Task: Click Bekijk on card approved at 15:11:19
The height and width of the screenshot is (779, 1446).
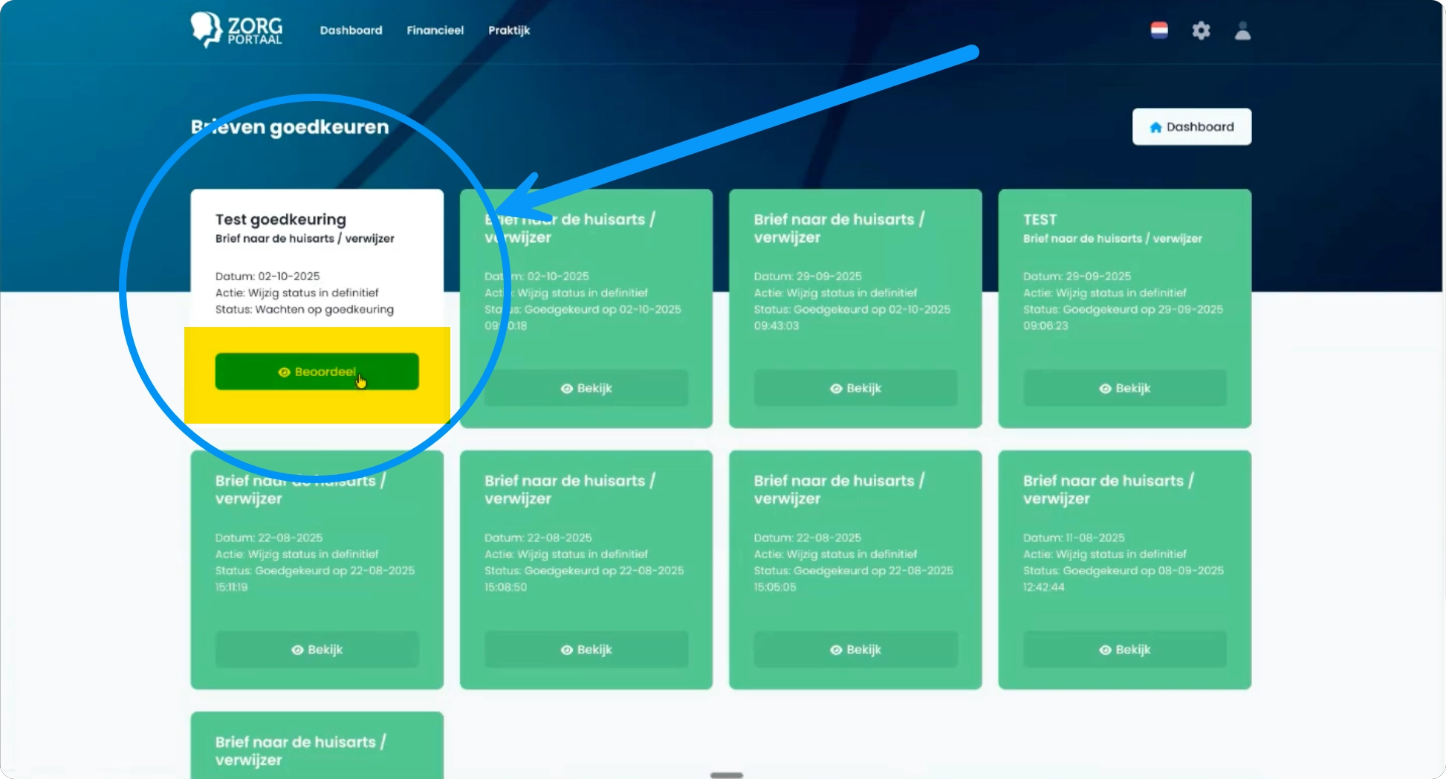Action: pos(317,650)
